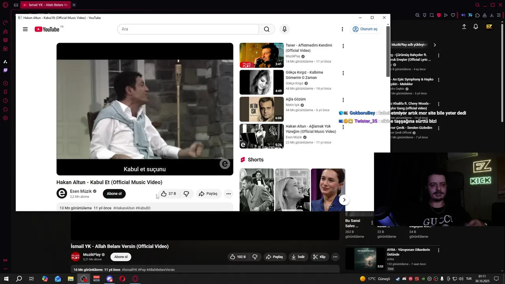The width and height of the screenshot is (505, 284).
Task: Open sidebar settings gear in Opera GX
Action: pos(6,118)
